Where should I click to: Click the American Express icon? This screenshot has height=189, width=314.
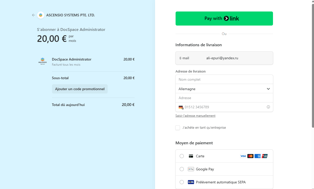click(257, 156)
